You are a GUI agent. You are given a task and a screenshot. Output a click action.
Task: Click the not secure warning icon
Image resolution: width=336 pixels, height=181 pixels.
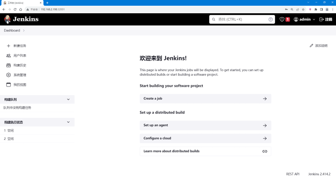coord(28,9)
